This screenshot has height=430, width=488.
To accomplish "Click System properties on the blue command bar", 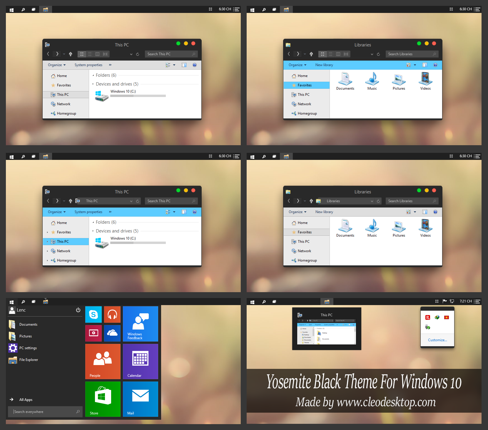I will 88,212.
